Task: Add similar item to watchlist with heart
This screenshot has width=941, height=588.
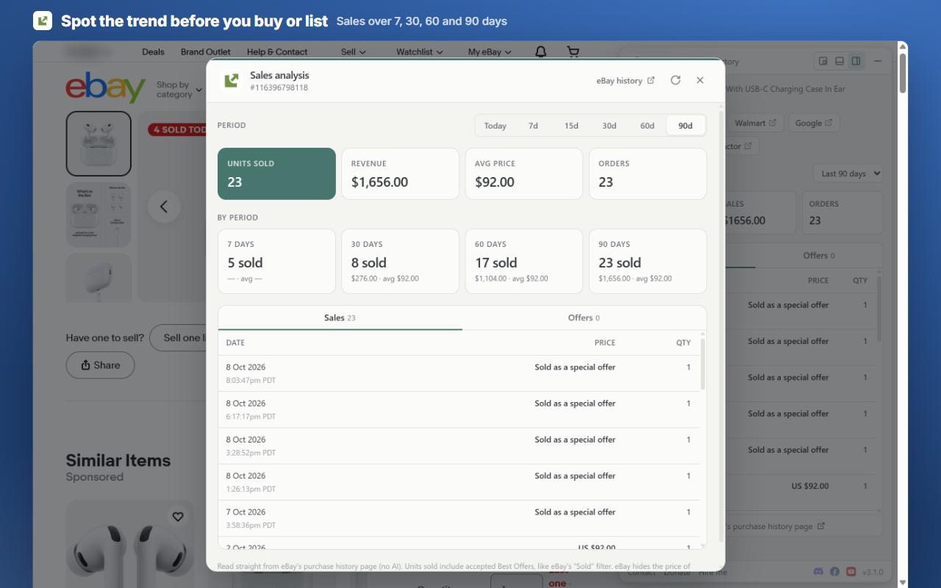Action: click(178, 517)
